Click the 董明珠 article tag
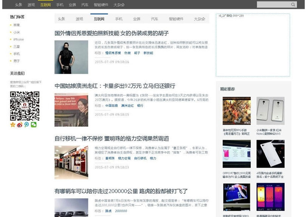The height and width of the screenshot is (217, 307). [x=110, y=158]
